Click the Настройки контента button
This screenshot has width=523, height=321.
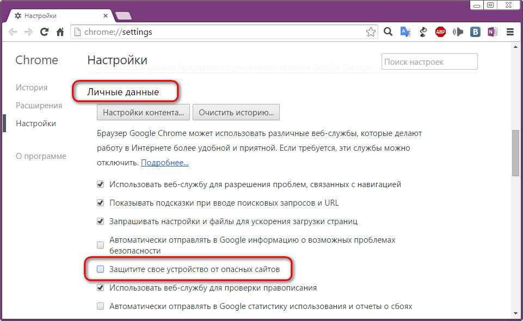click(x=144, y=112)
